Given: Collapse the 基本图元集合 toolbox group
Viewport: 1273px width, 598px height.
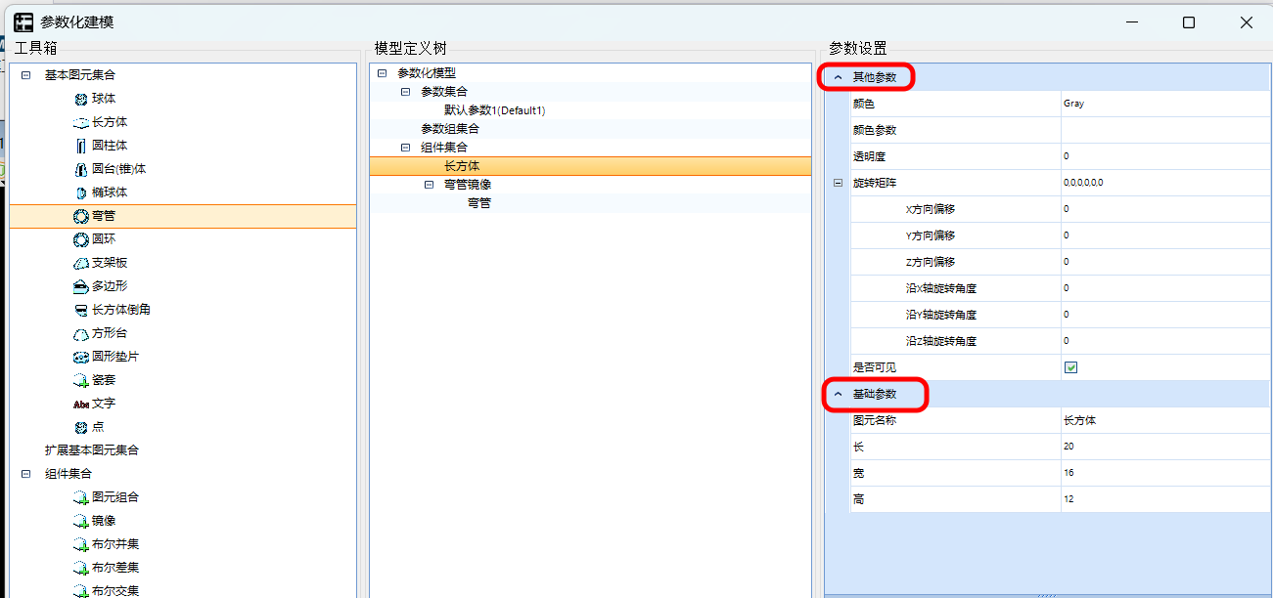Looking at the screenshot, I should [25, 75].
